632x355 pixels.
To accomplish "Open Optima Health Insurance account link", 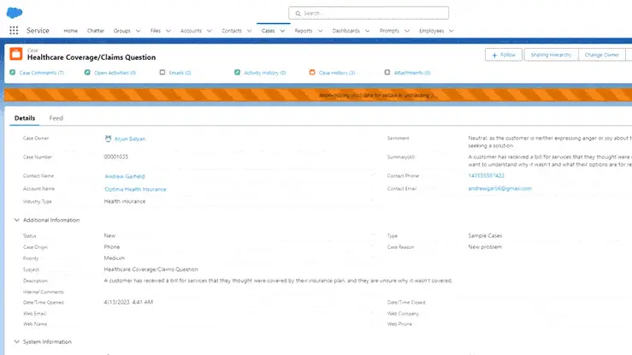I will tap(135, 189).
